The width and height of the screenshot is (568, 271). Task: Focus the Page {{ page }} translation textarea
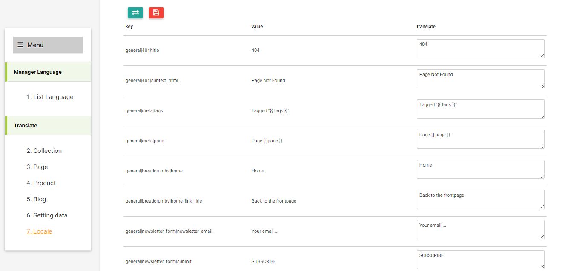(480, 139)
